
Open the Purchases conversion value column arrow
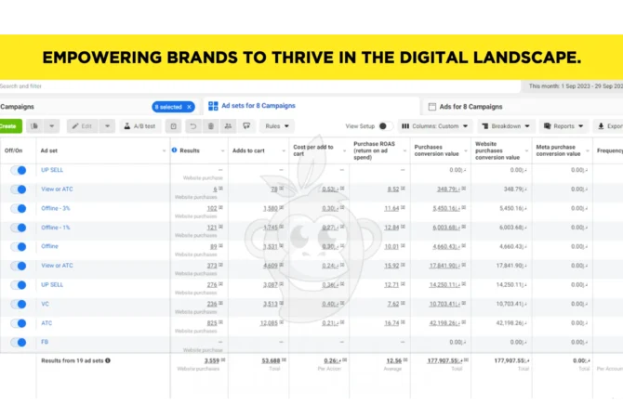coord(466,150)
